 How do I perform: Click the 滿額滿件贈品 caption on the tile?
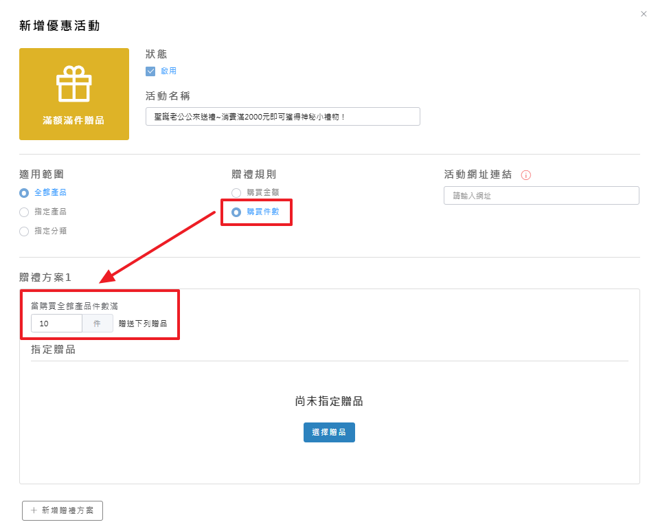click(73, 120)
